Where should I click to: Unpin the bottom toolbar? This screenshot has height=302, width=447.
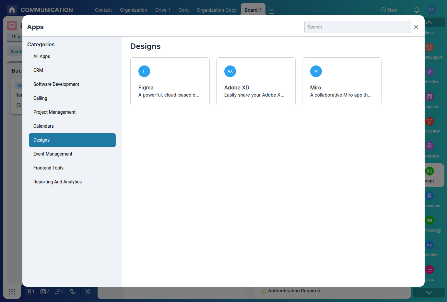88,292
